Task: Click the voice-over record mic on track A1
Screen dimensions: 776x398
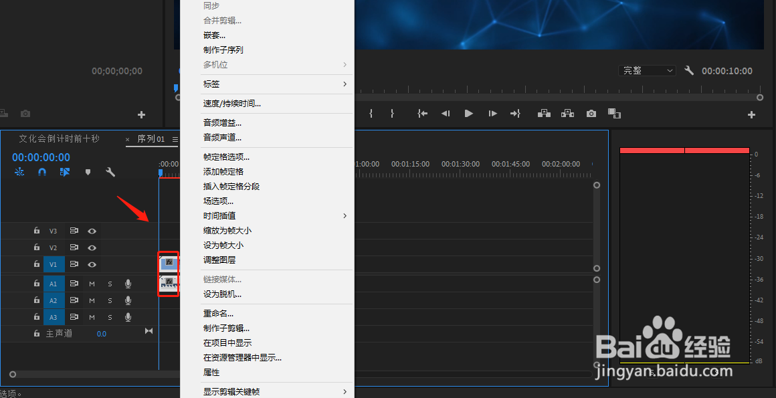Action: (x=127, y=283)
